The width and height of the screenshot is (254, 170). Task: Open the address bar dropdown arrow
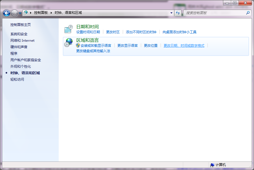[x=171, y=13]
